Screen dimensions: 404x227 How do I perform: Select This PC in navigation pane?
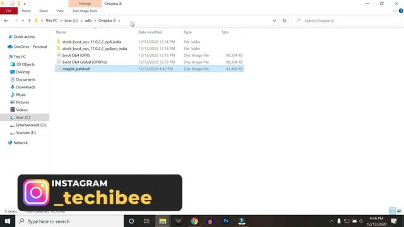pyautogui.click(x=20, y=57)
